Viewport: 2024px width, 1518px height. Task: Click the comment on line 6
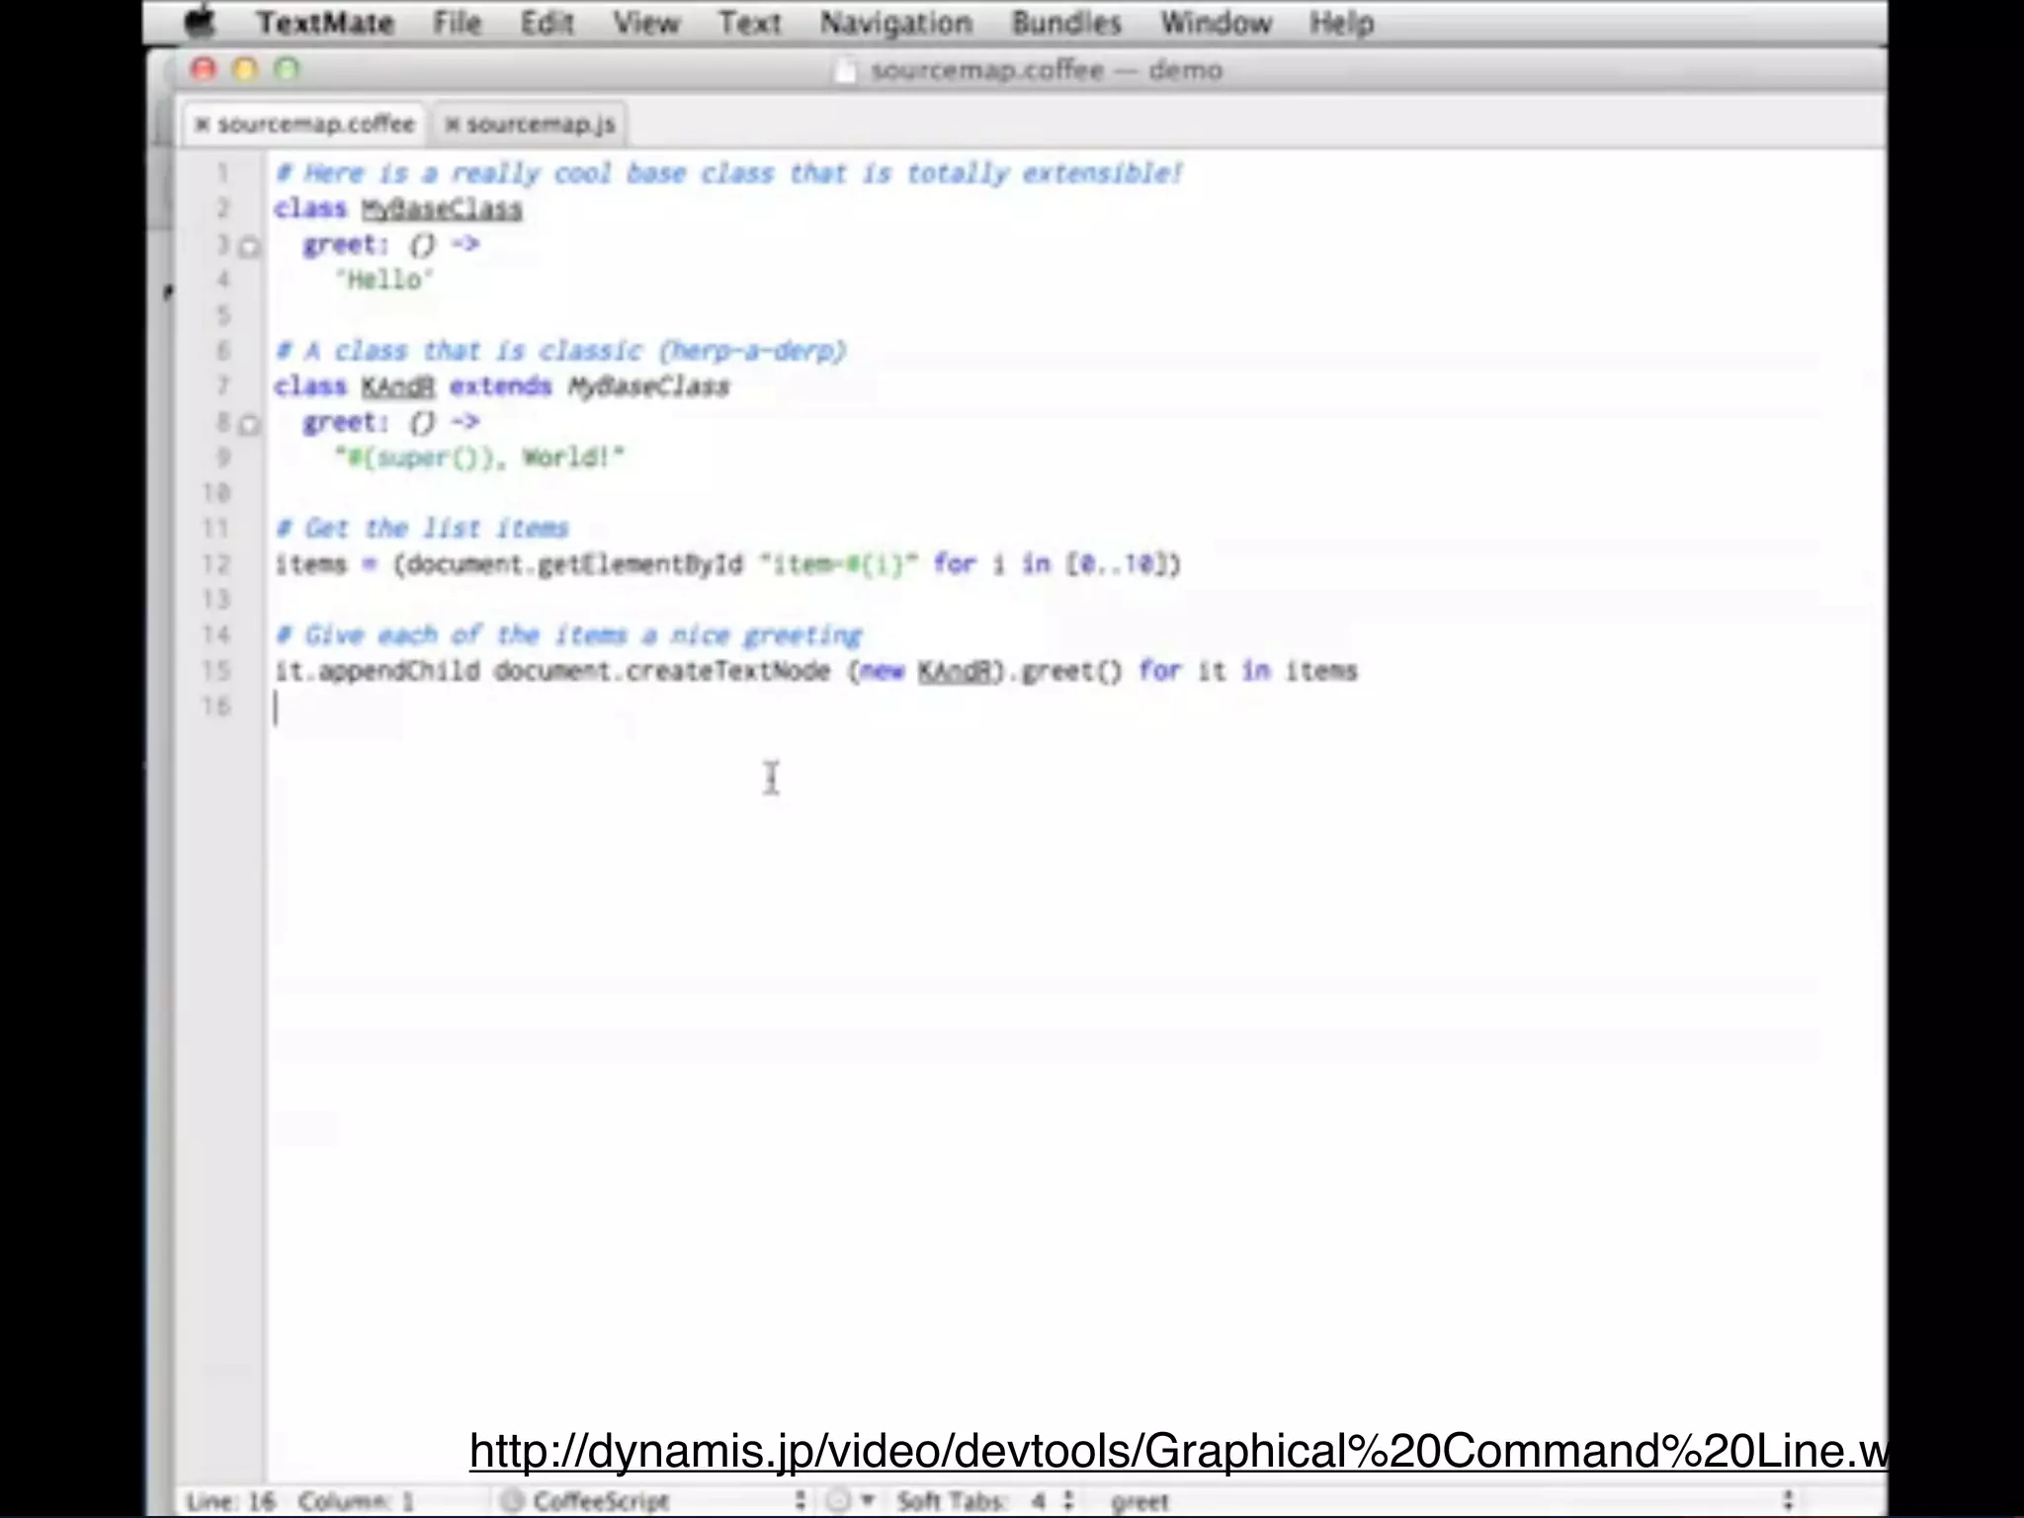[560, 351]
